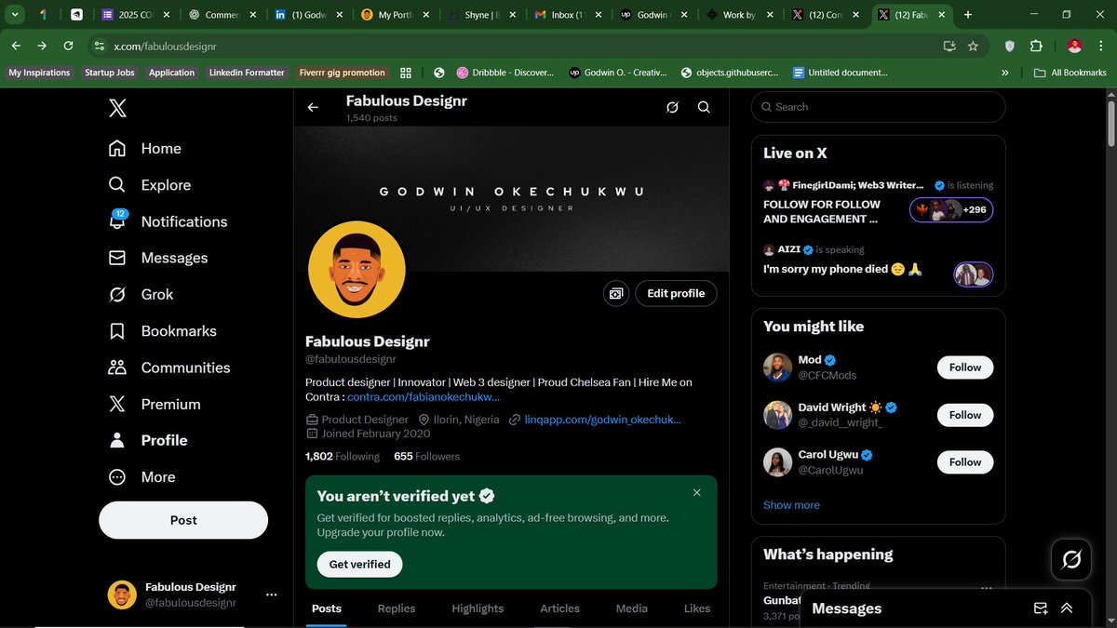
Task: Open Mod's profile avatar
Action: [777, 367]
